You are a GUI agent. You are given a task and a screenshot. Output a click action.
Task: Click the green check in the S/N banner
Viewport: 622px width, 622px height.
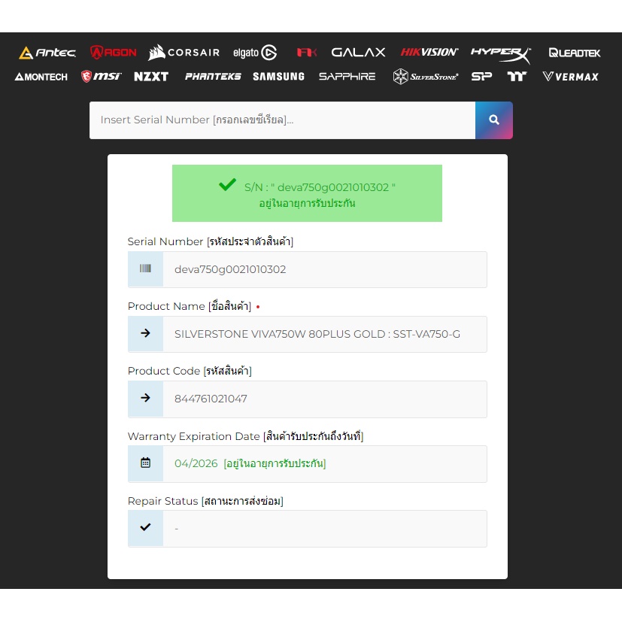pyautogui.click(x=227, y=185)
